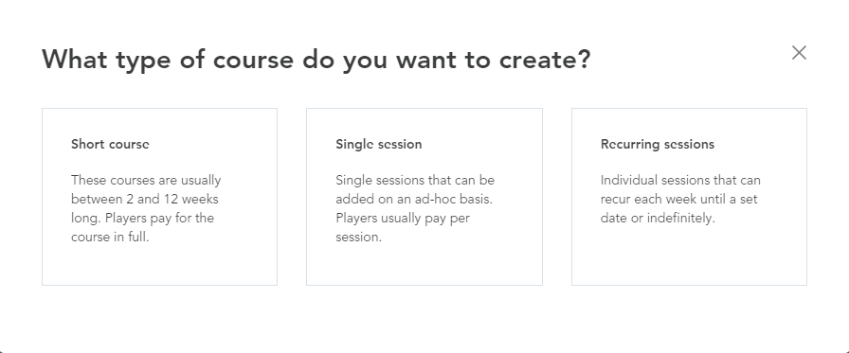
Task: Click the 'Recurring sessions' title text
Action: click(x=658, y=145)
